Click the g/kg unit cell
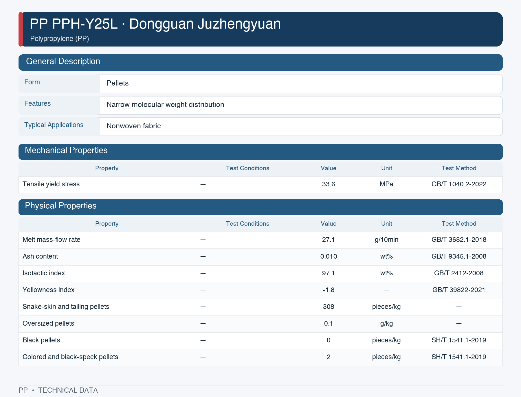The image size is (521, 397). coord(386,324)
